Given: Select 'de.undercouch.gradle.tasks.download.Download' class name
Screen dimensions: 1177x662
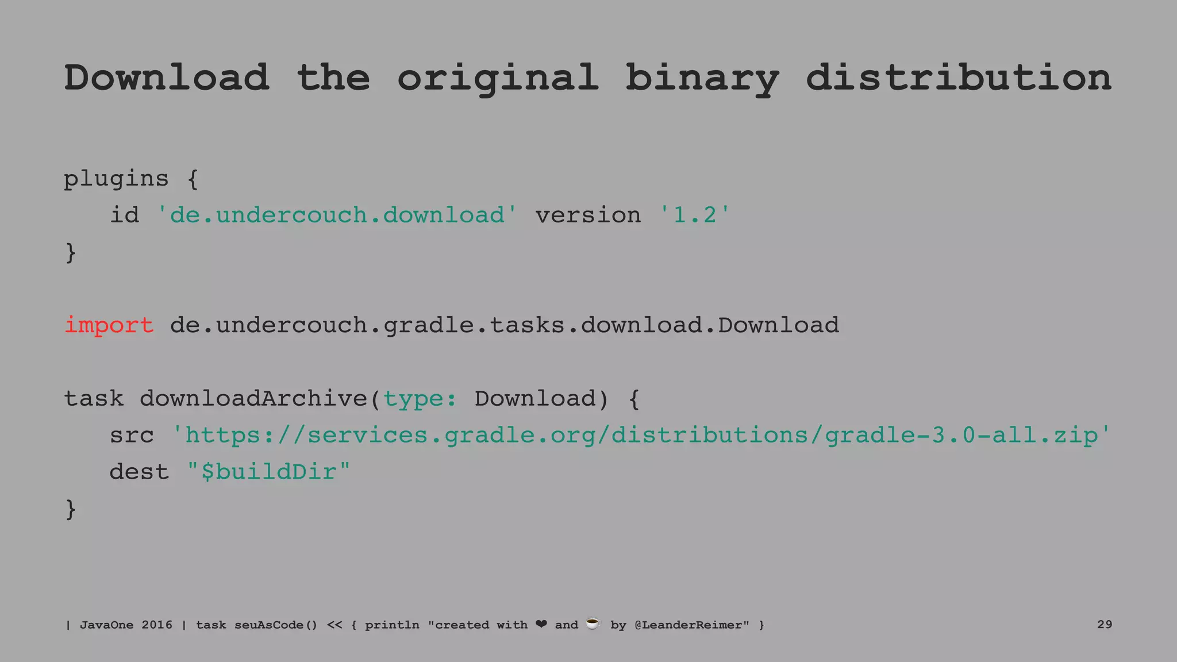Looking at the screenshot, I should [504, 326].
